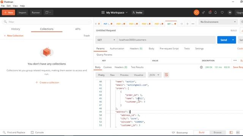Open the notifications bell icon
Viewport: 243px width, 136px height.
[216, 12]
